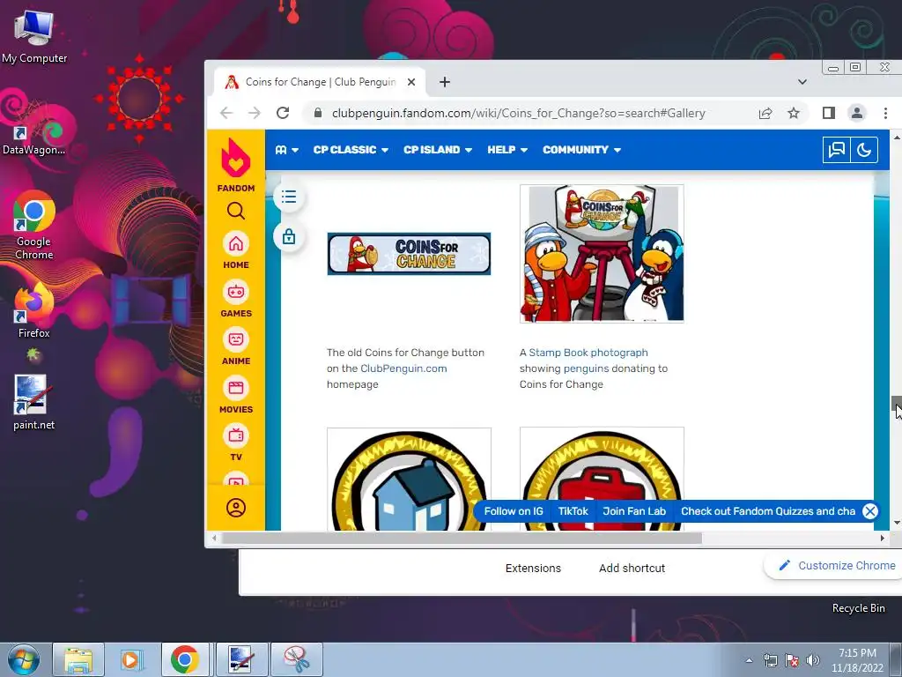Click Follow on IG button
Image resolution: width=902 pixels, height=677 pixels.
pos(514,511)
